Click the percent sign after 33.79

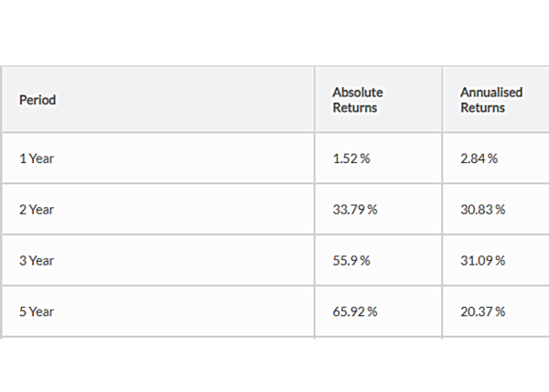pos(372,210)
